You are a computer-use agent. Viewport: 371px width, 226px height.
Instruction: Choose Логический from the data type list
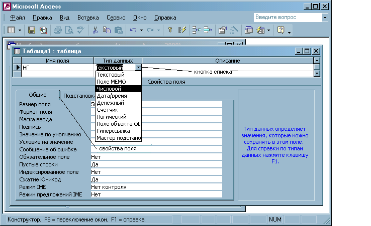pos(118,117)
